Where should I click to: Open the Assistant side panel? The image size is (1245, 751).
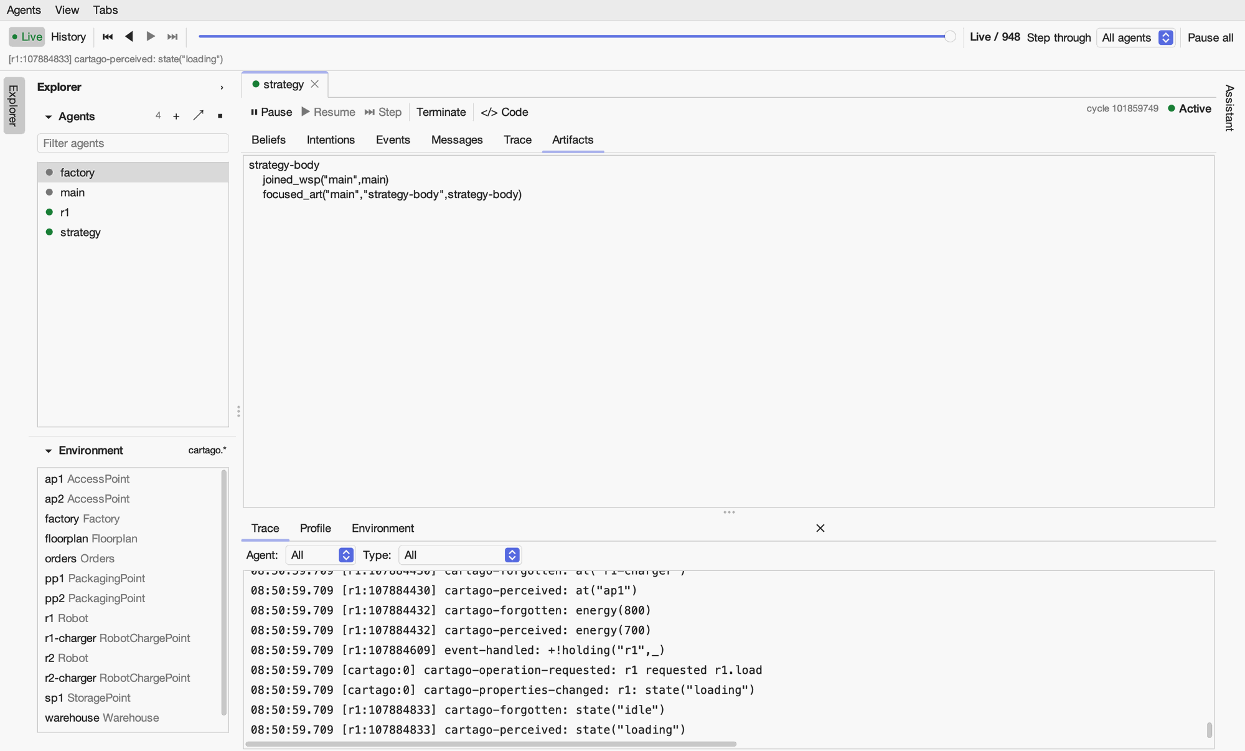pos(1229,108)
